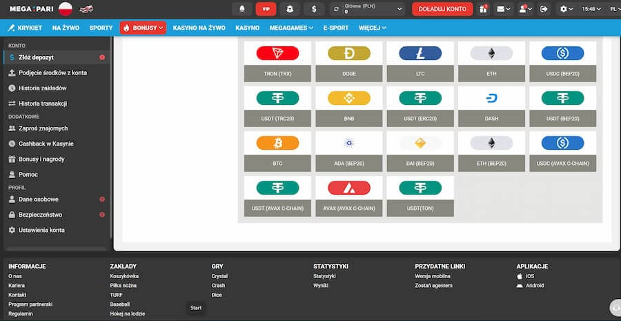The width and height of the screenshot is (621, 321).
Task: Open the incognito agent icon button
Action: point(290,9)
